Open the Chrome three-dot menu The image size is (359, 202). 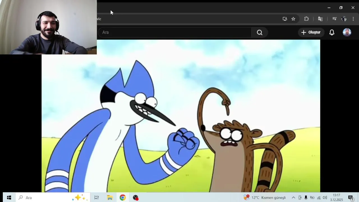353,19
